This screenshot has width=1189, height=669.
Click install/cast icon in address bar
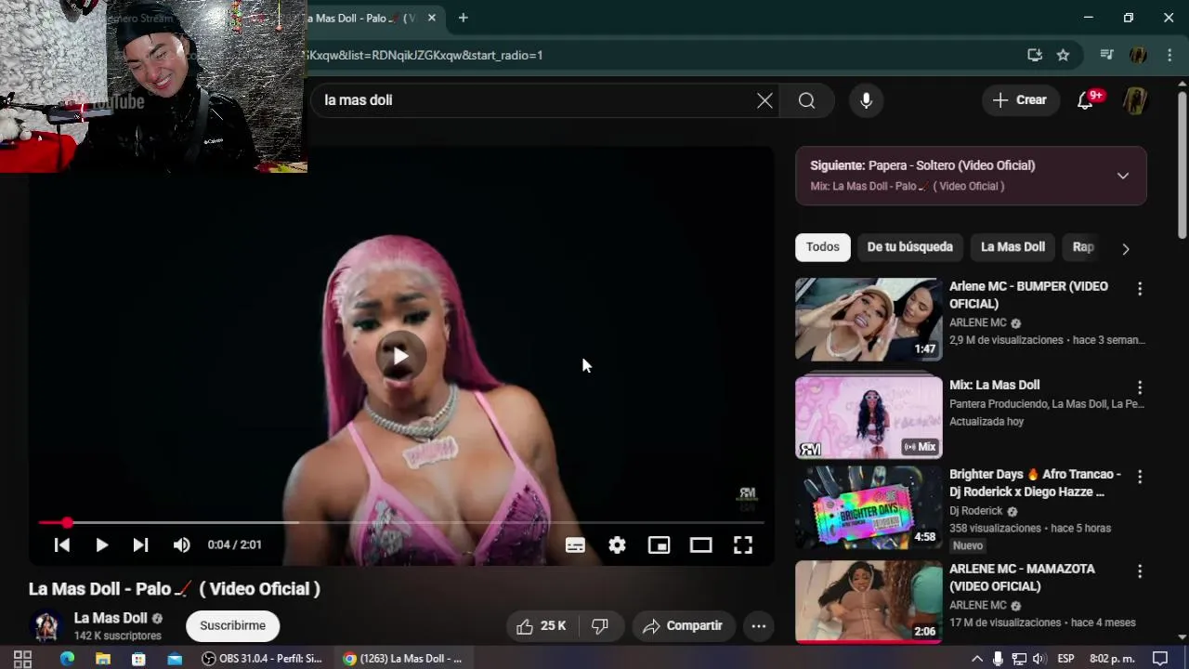tap(1035, 56)
